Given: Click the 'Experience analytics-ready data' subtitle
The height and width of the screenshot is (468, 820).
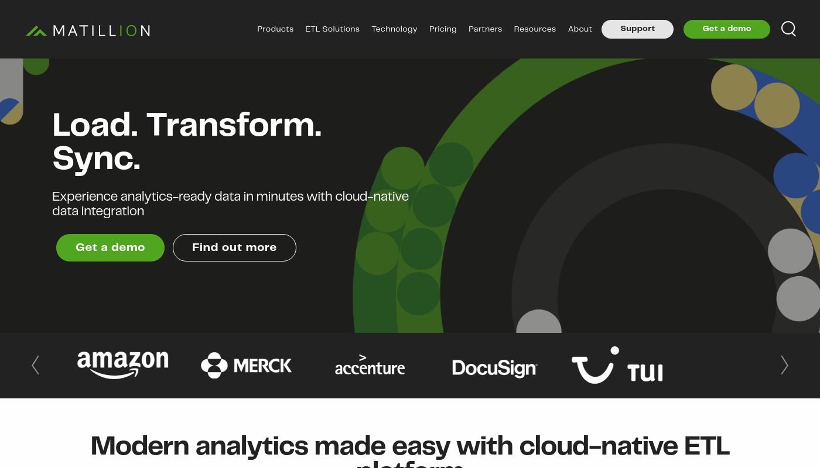Looking at the screenshot, I should point(230,204).
